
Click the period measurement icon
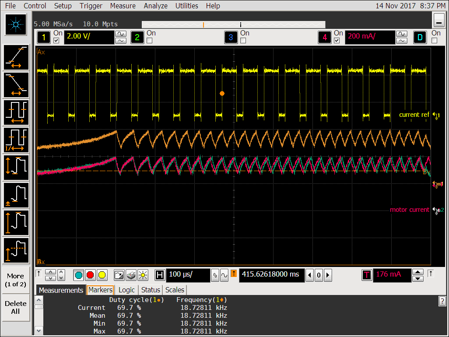click(x=17, y=112)
